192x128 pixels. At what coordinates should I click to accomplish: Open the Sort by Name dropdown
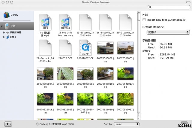click(x=127, y=124)
